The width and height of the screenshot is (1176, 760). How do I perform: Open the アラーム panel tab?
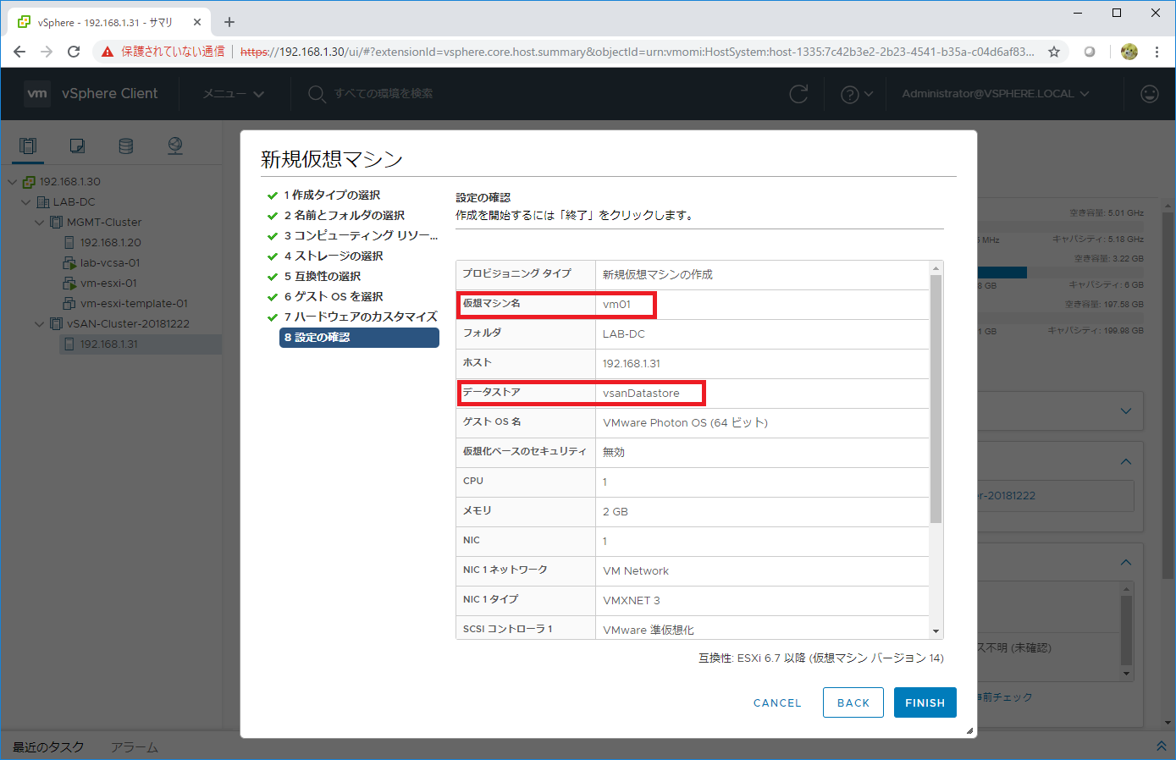[x=135, y=747]
